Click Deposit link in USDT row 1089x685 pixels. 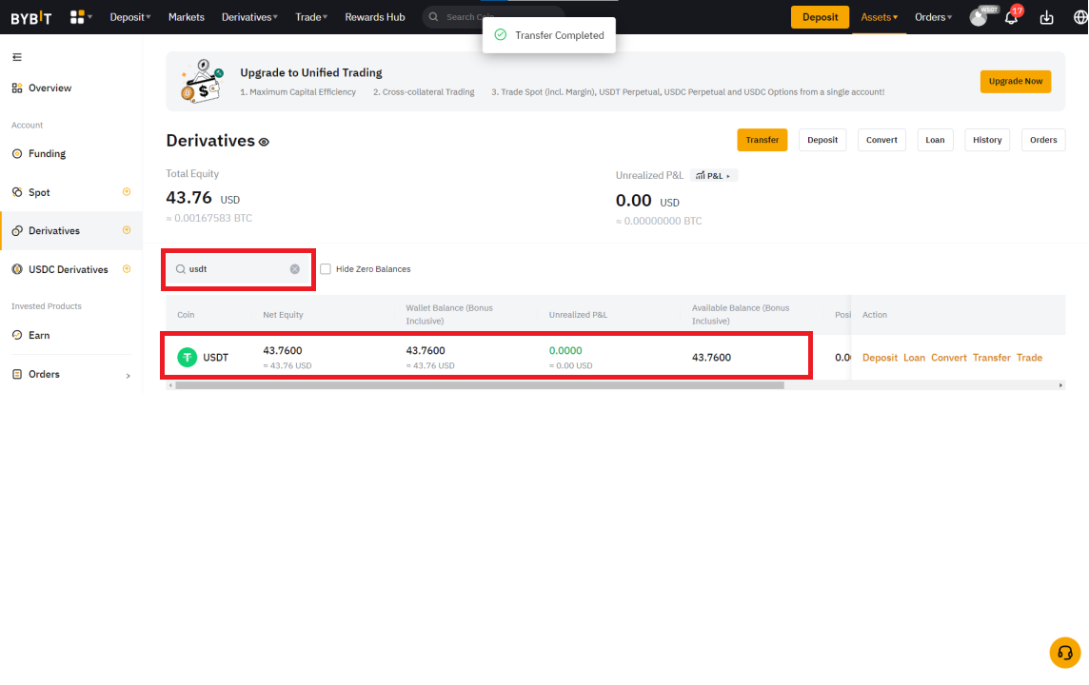880,358
